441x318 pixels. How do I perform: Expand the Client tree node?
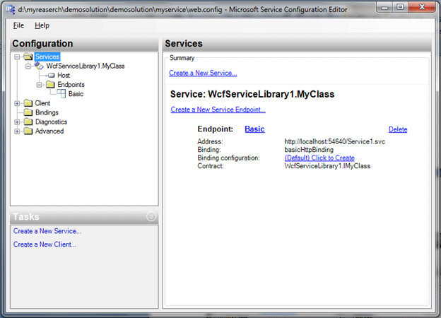coord(17,103)
